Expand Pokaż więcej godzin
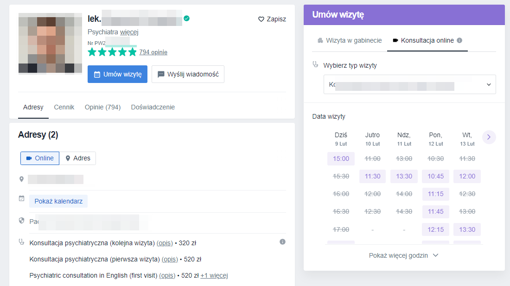 404,255
